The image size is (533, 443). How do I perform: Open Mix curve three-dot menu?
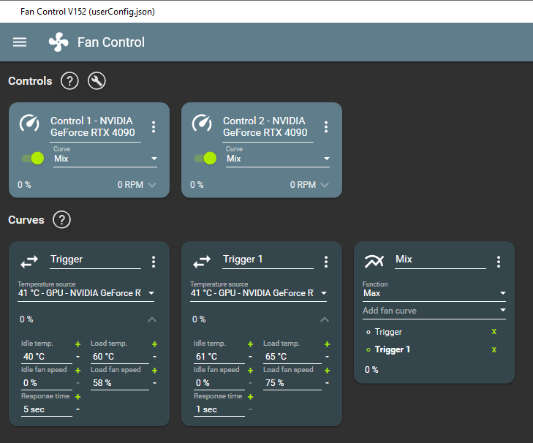click(x=499, y=262)
